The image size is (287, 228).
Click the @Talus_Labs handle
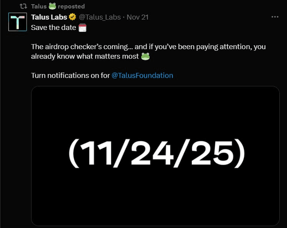100,17
